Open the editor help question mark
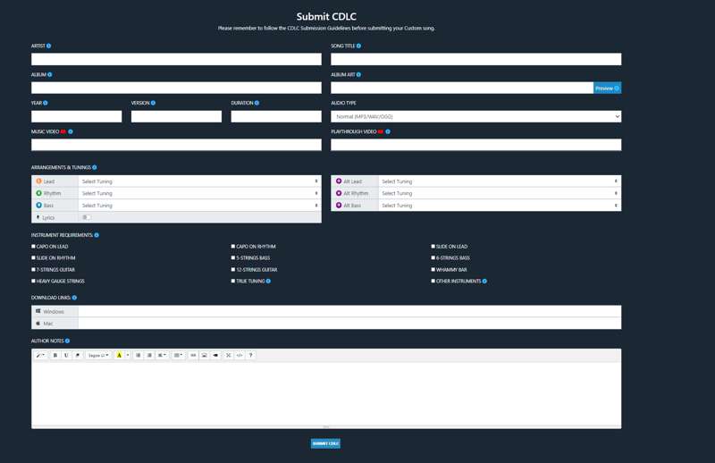The width and height of the screenshot is (715, 463). [250, 355]
